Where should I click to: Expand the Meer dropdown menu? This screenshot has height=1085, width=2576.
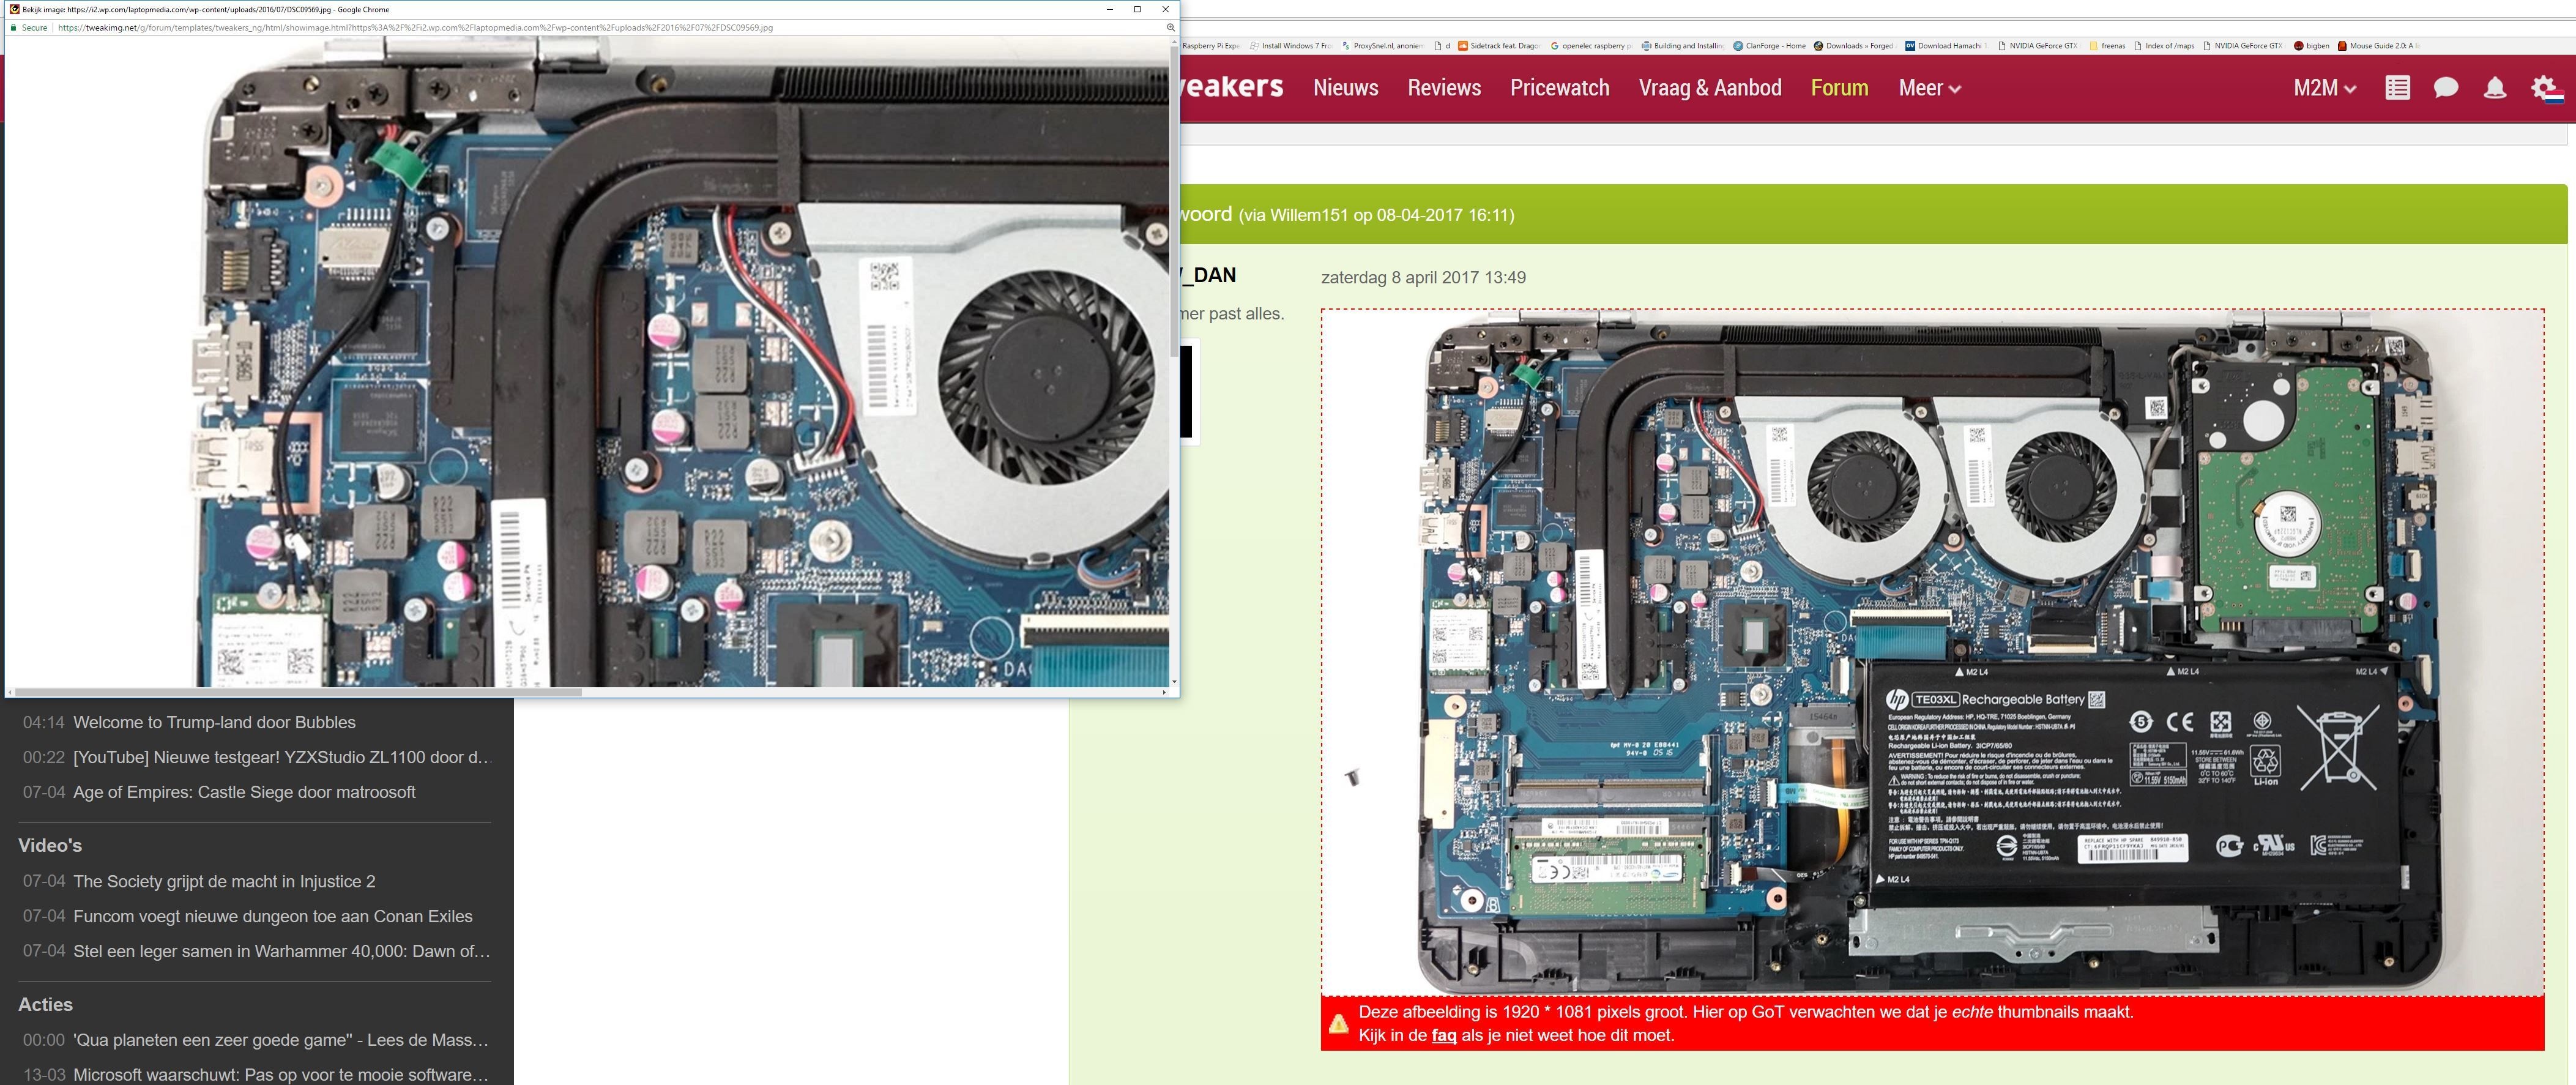[1929, 88]
